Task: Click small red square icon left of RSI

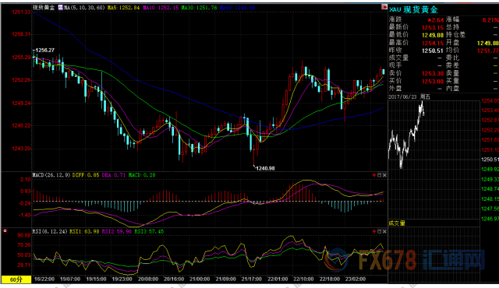Action: 5,231
